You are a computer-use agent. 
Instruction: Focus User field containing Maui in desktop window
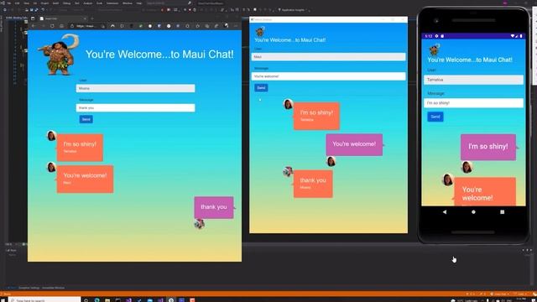point(328,57)
